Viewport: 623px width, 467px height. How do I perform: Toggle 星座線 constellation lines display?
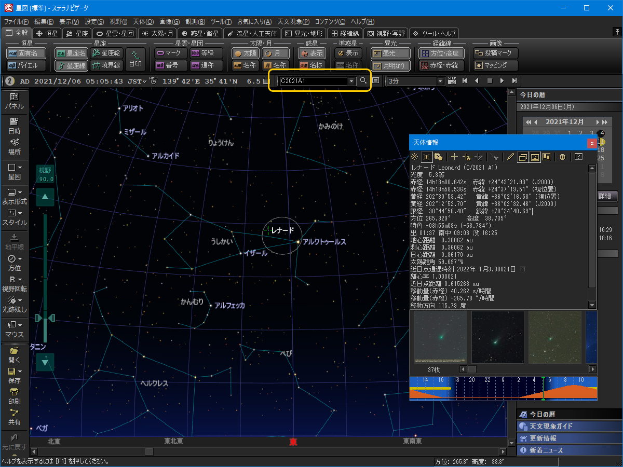click(x=72, y=65)
